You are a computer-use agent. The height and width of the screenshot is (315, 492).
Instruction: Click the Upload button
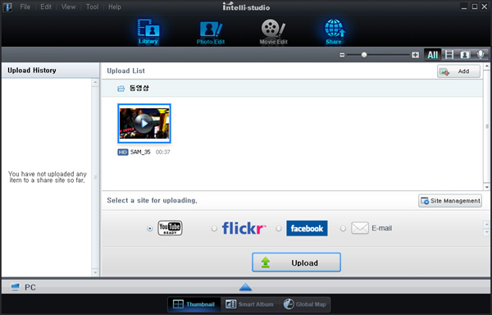pyautogui.click(x=296, y=262)
